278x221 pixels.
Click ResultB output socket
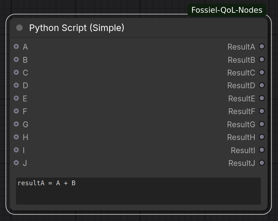[x=262, y=59]
